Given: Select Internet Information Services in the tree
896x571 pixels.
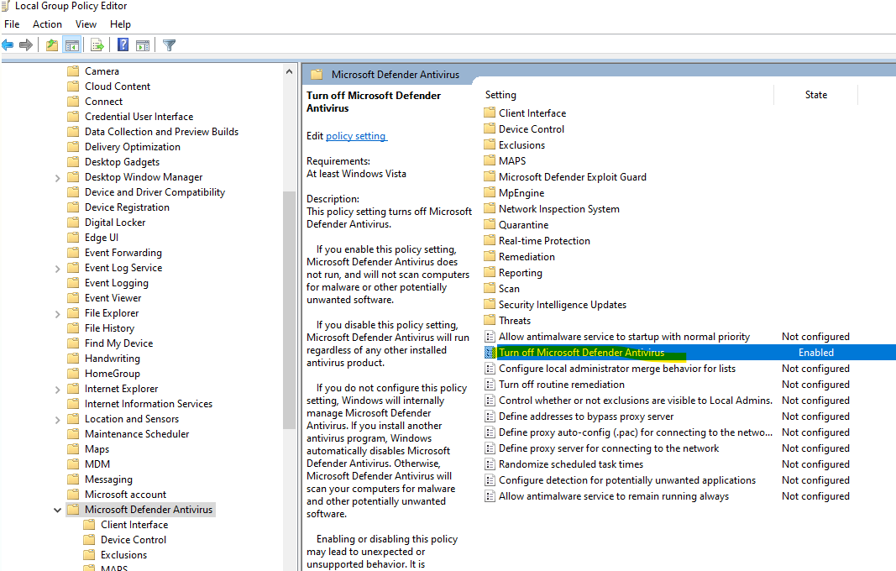Looking at the screenshot, I should (x=149, y=404).
